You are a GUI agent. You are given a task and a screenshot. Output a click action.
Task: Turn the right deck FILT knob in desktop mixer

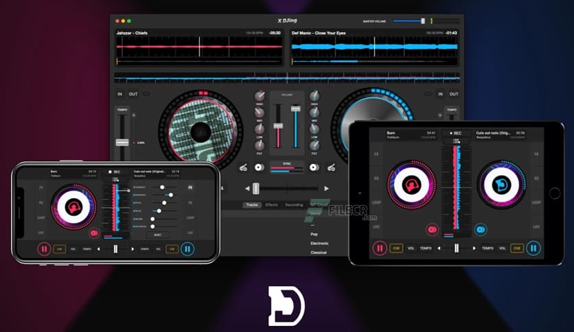(x=314, y=145)
